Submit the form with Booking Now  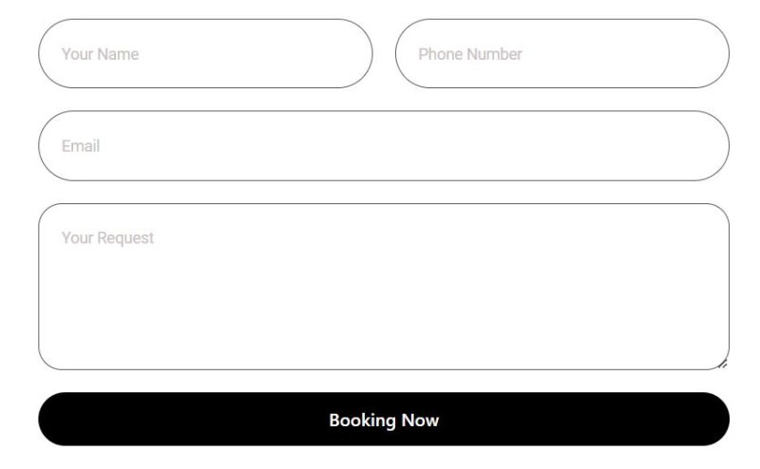(x=384, y=420)
